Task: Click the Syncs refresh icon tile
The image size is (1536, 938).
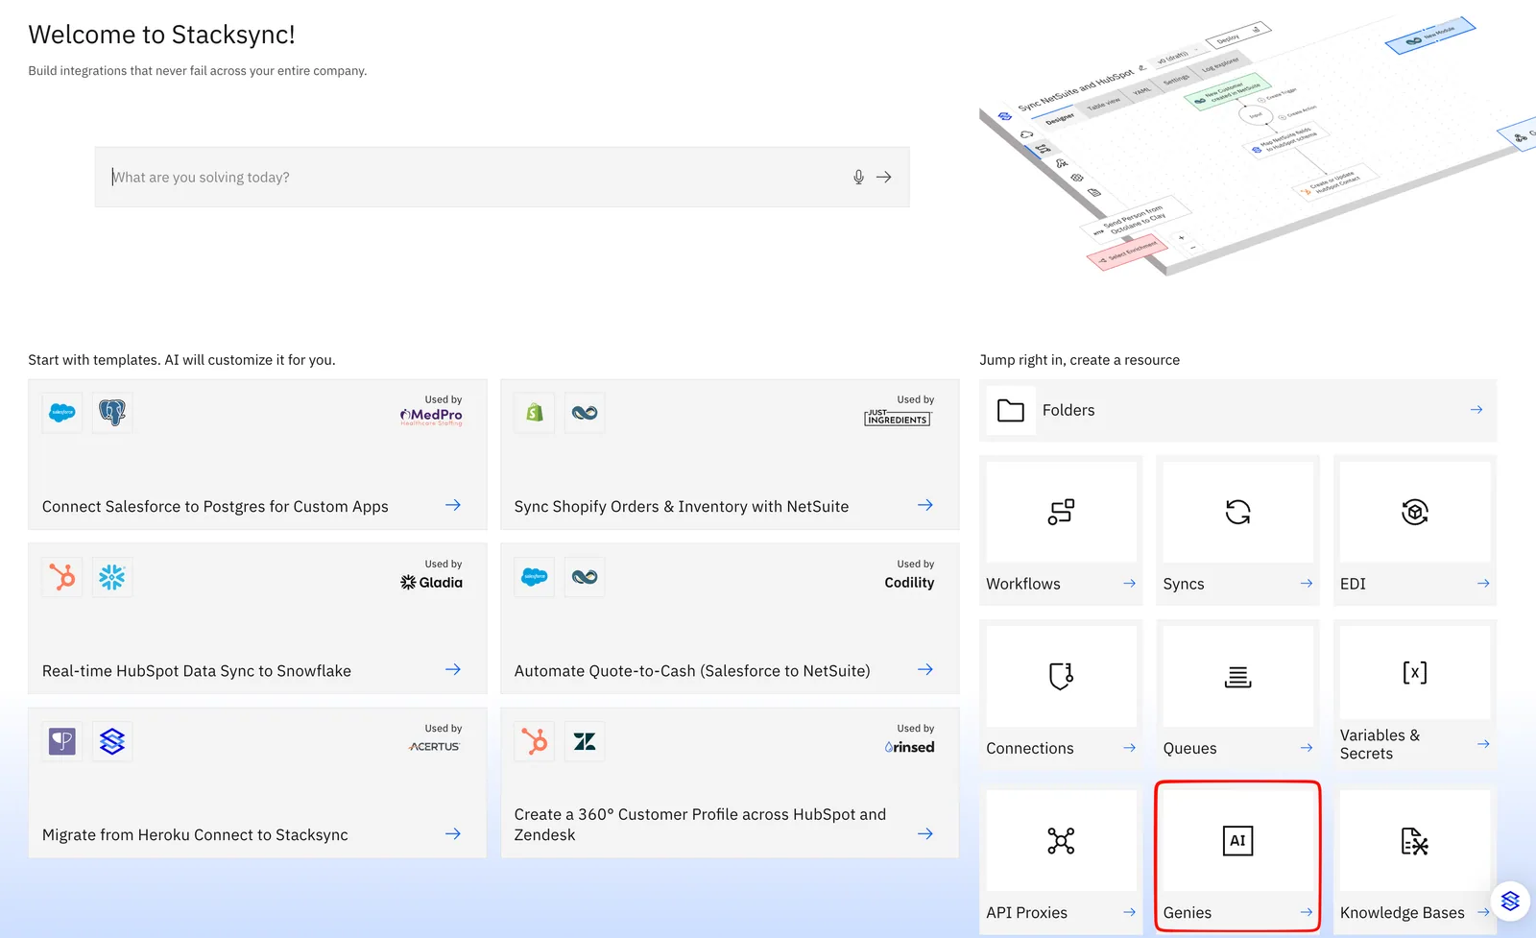Action: (x=1237, y=512)
